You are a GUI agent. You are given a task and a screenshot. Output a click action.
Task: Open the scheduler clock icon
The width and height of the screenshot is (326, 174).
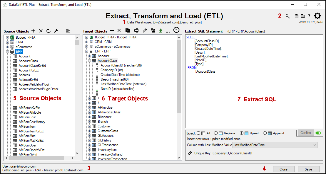coord(176,30)
